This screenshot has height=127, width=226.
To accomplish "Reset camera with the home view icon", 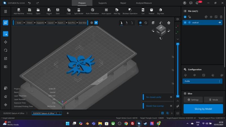I will pyautogui.click(x=169, y=23).
